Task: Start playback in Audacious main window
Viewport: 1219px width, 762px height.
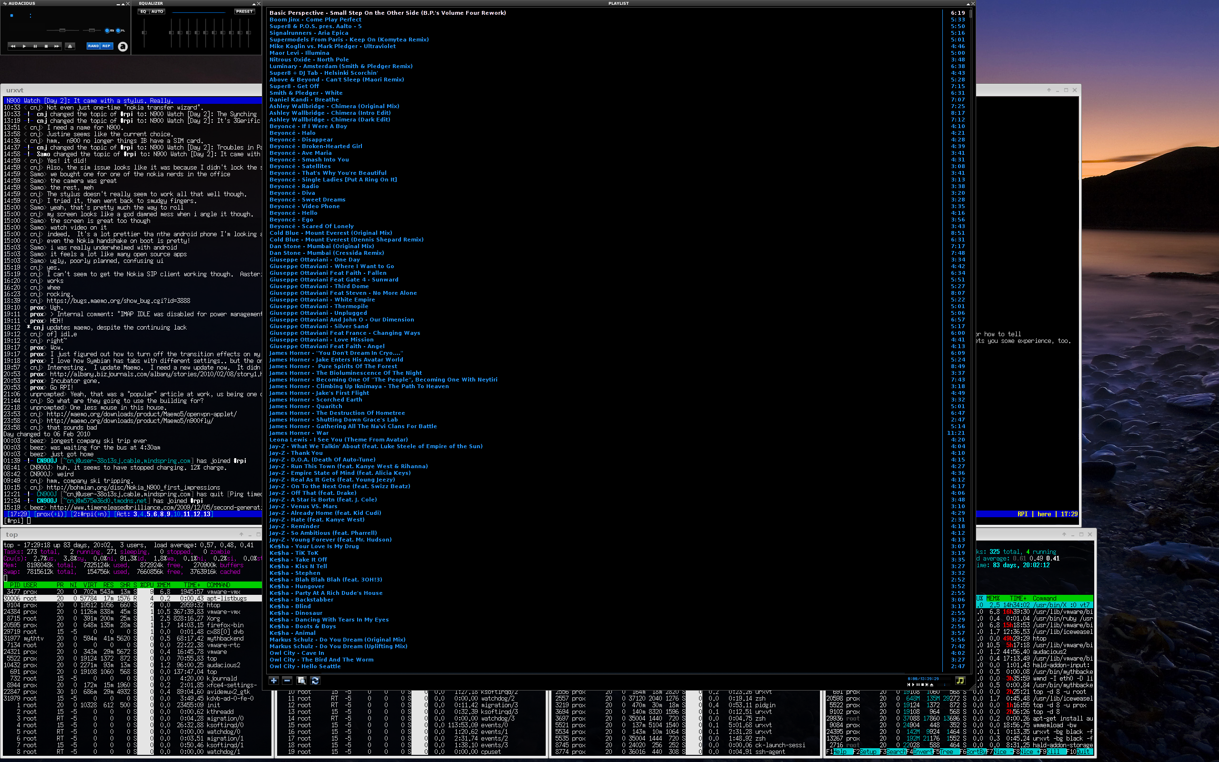Action: [24, 46]
